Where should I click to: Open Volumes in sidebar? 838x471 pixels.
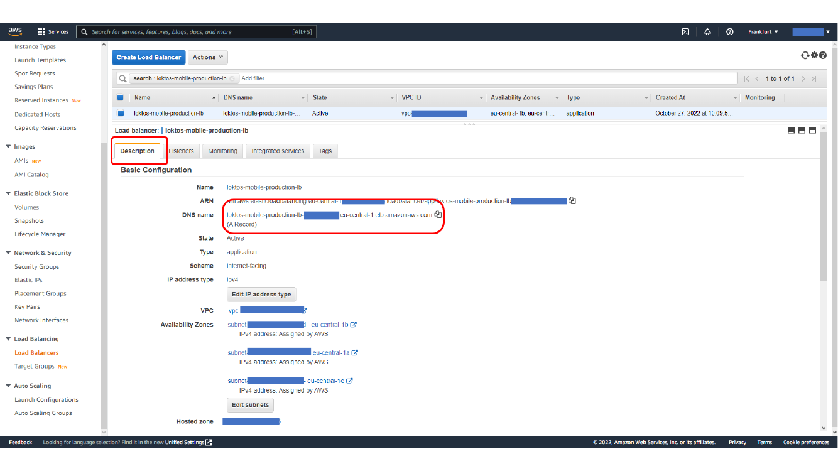27,207
